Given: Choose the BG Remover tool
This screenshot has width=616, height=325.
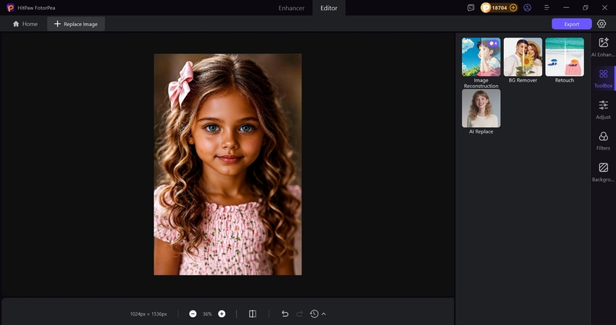Looking at the screenshot, I should pos(523,57).
